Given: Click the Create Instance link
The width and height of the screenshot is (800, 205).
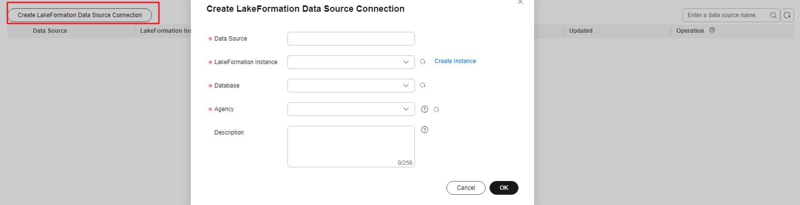Looking at the screenshot, I should (x=455, y=61).
